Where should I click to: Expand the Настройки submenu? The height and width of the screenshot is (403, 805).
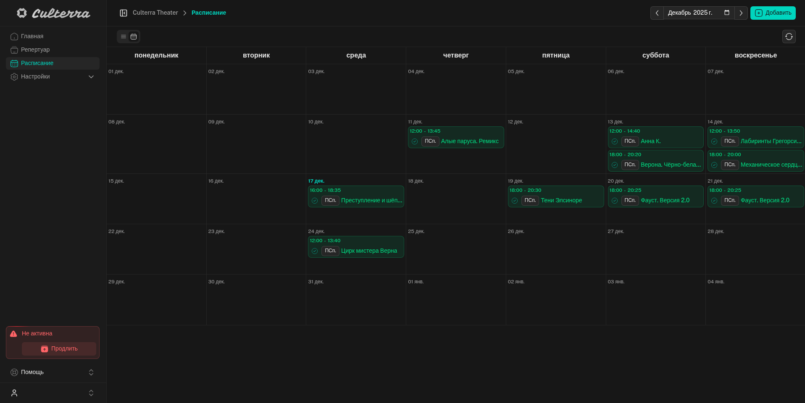91,77
